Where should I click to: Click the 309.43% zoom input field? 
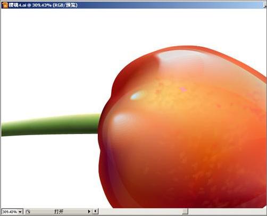click(x=10, y=212)
